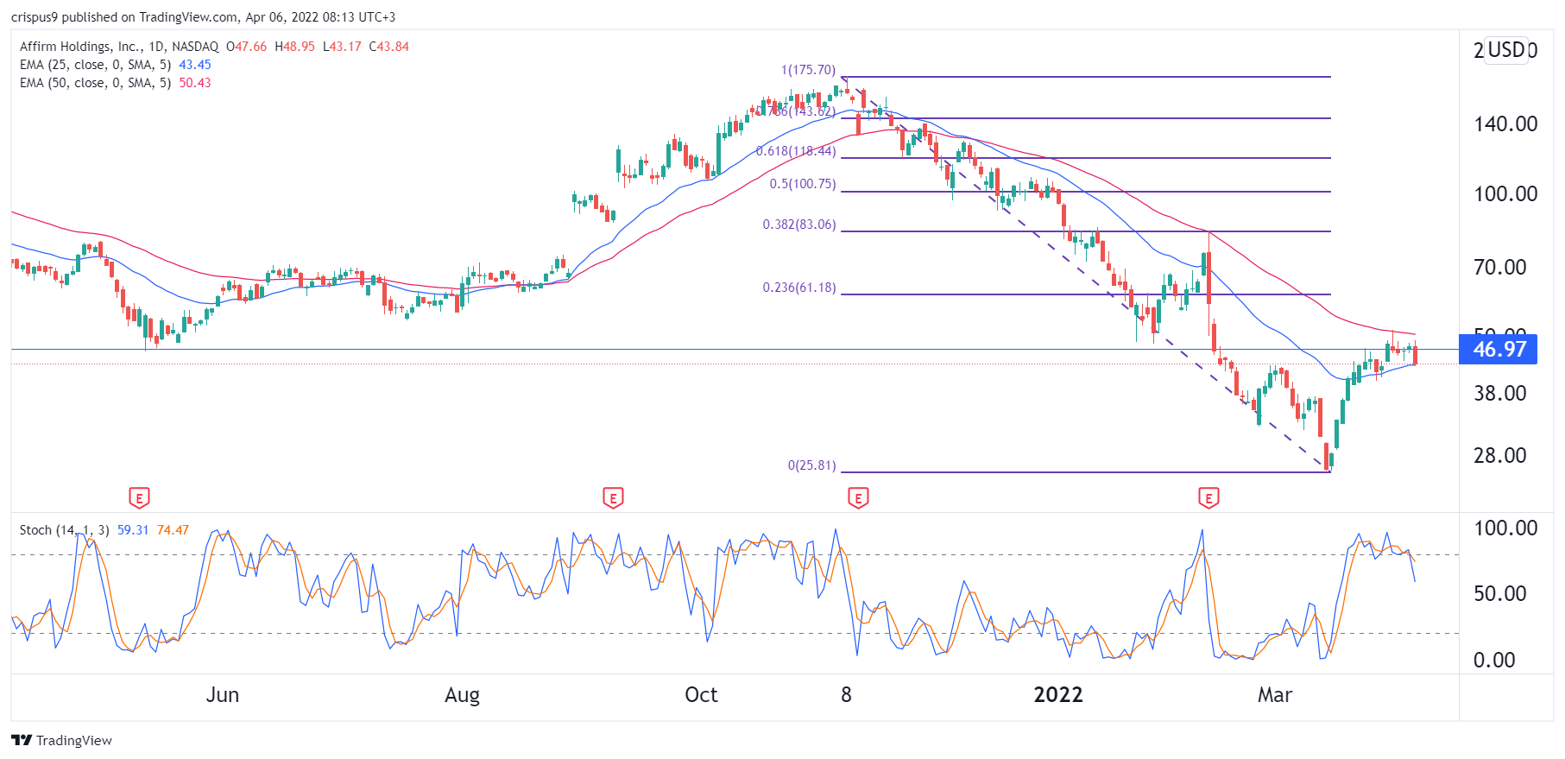This screenshot has width=1565, height=759.
Task: Click the publisher credit text at top
Action: pyautogui.click(x=203, y=17)
